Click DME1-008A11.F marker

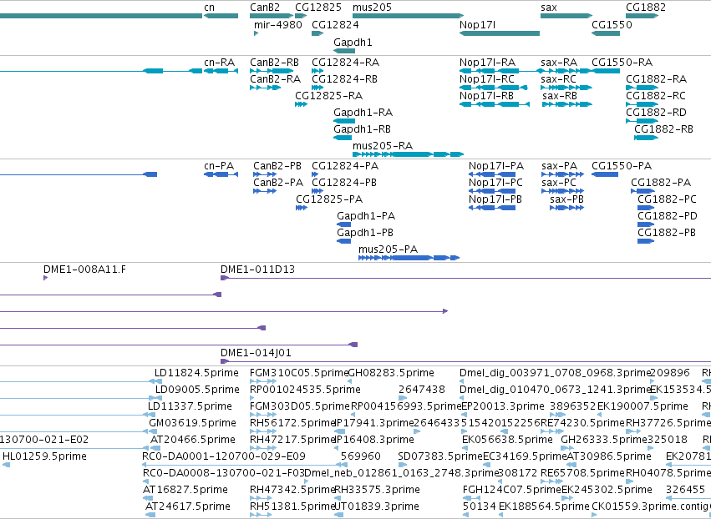coord(45,278)
